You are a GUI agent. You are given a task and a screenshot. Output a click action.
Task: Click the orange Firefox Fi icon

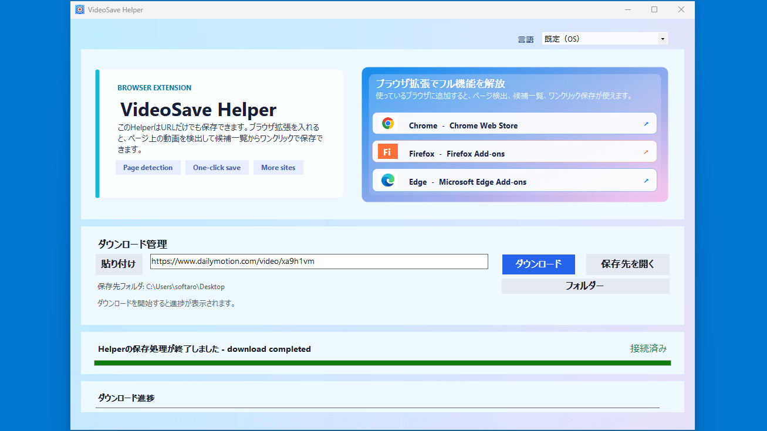pyautogui.click(x=387, y=151)
